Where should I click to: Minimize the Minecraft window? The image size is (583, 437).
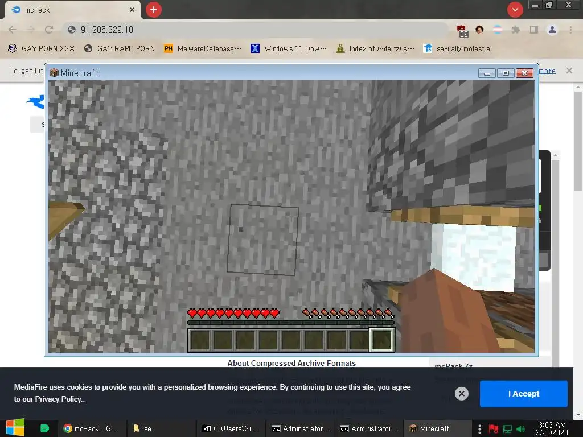pyautogui.click(x=487, y=73)
